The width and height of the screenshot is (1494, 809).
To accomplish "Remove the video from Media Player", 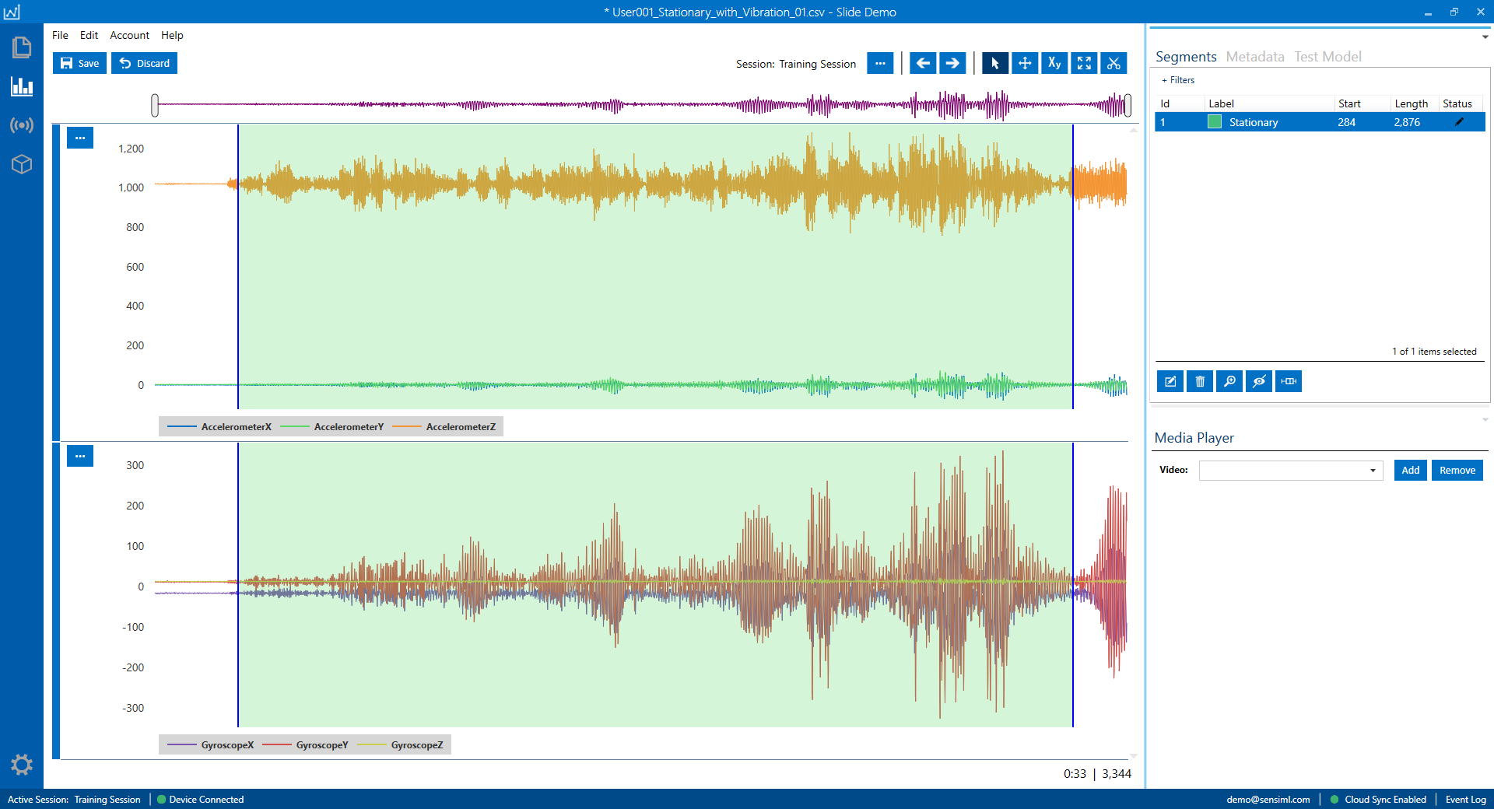I will click(x=1457, y=470).
